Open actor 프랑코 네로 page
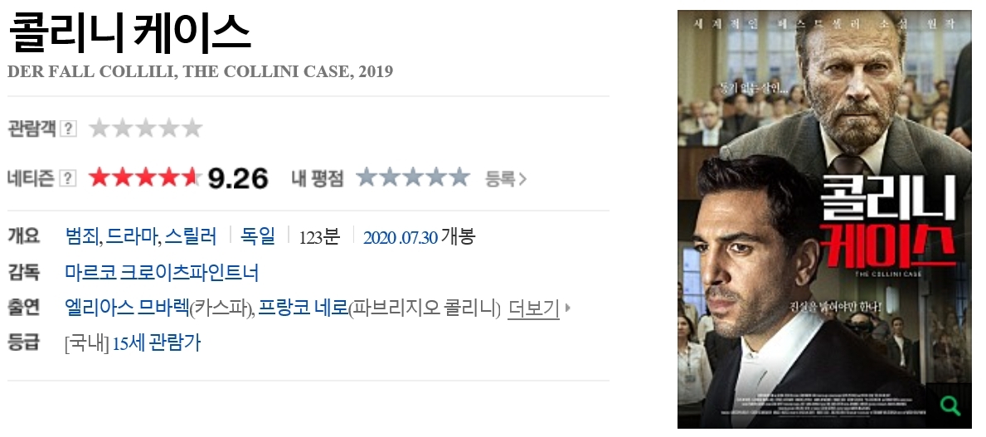Viewport: 986px width, 437px height. pos(303,308)
